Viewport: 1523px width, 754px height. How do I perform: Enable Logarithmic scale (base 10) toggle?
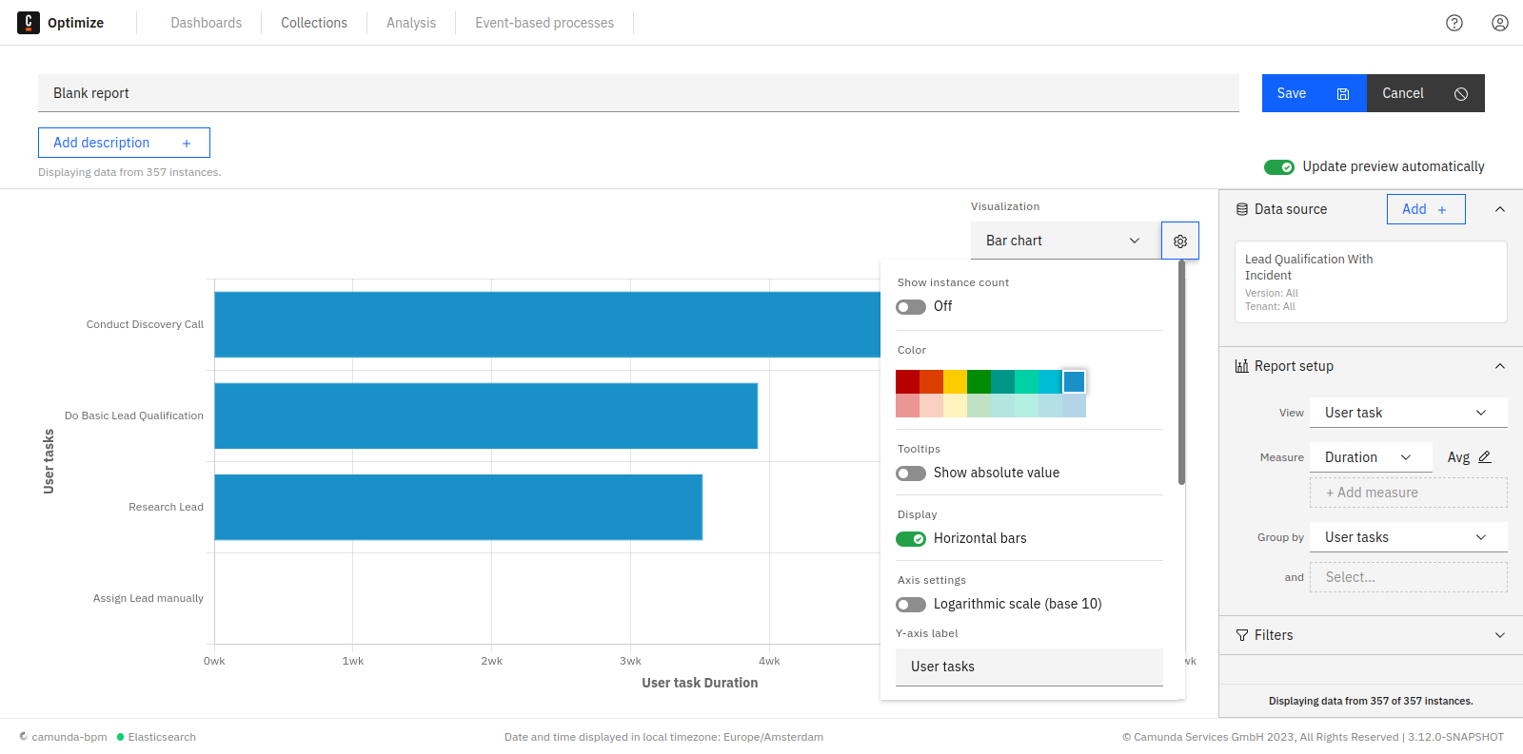pyautogui.click(x=911, y=605)
